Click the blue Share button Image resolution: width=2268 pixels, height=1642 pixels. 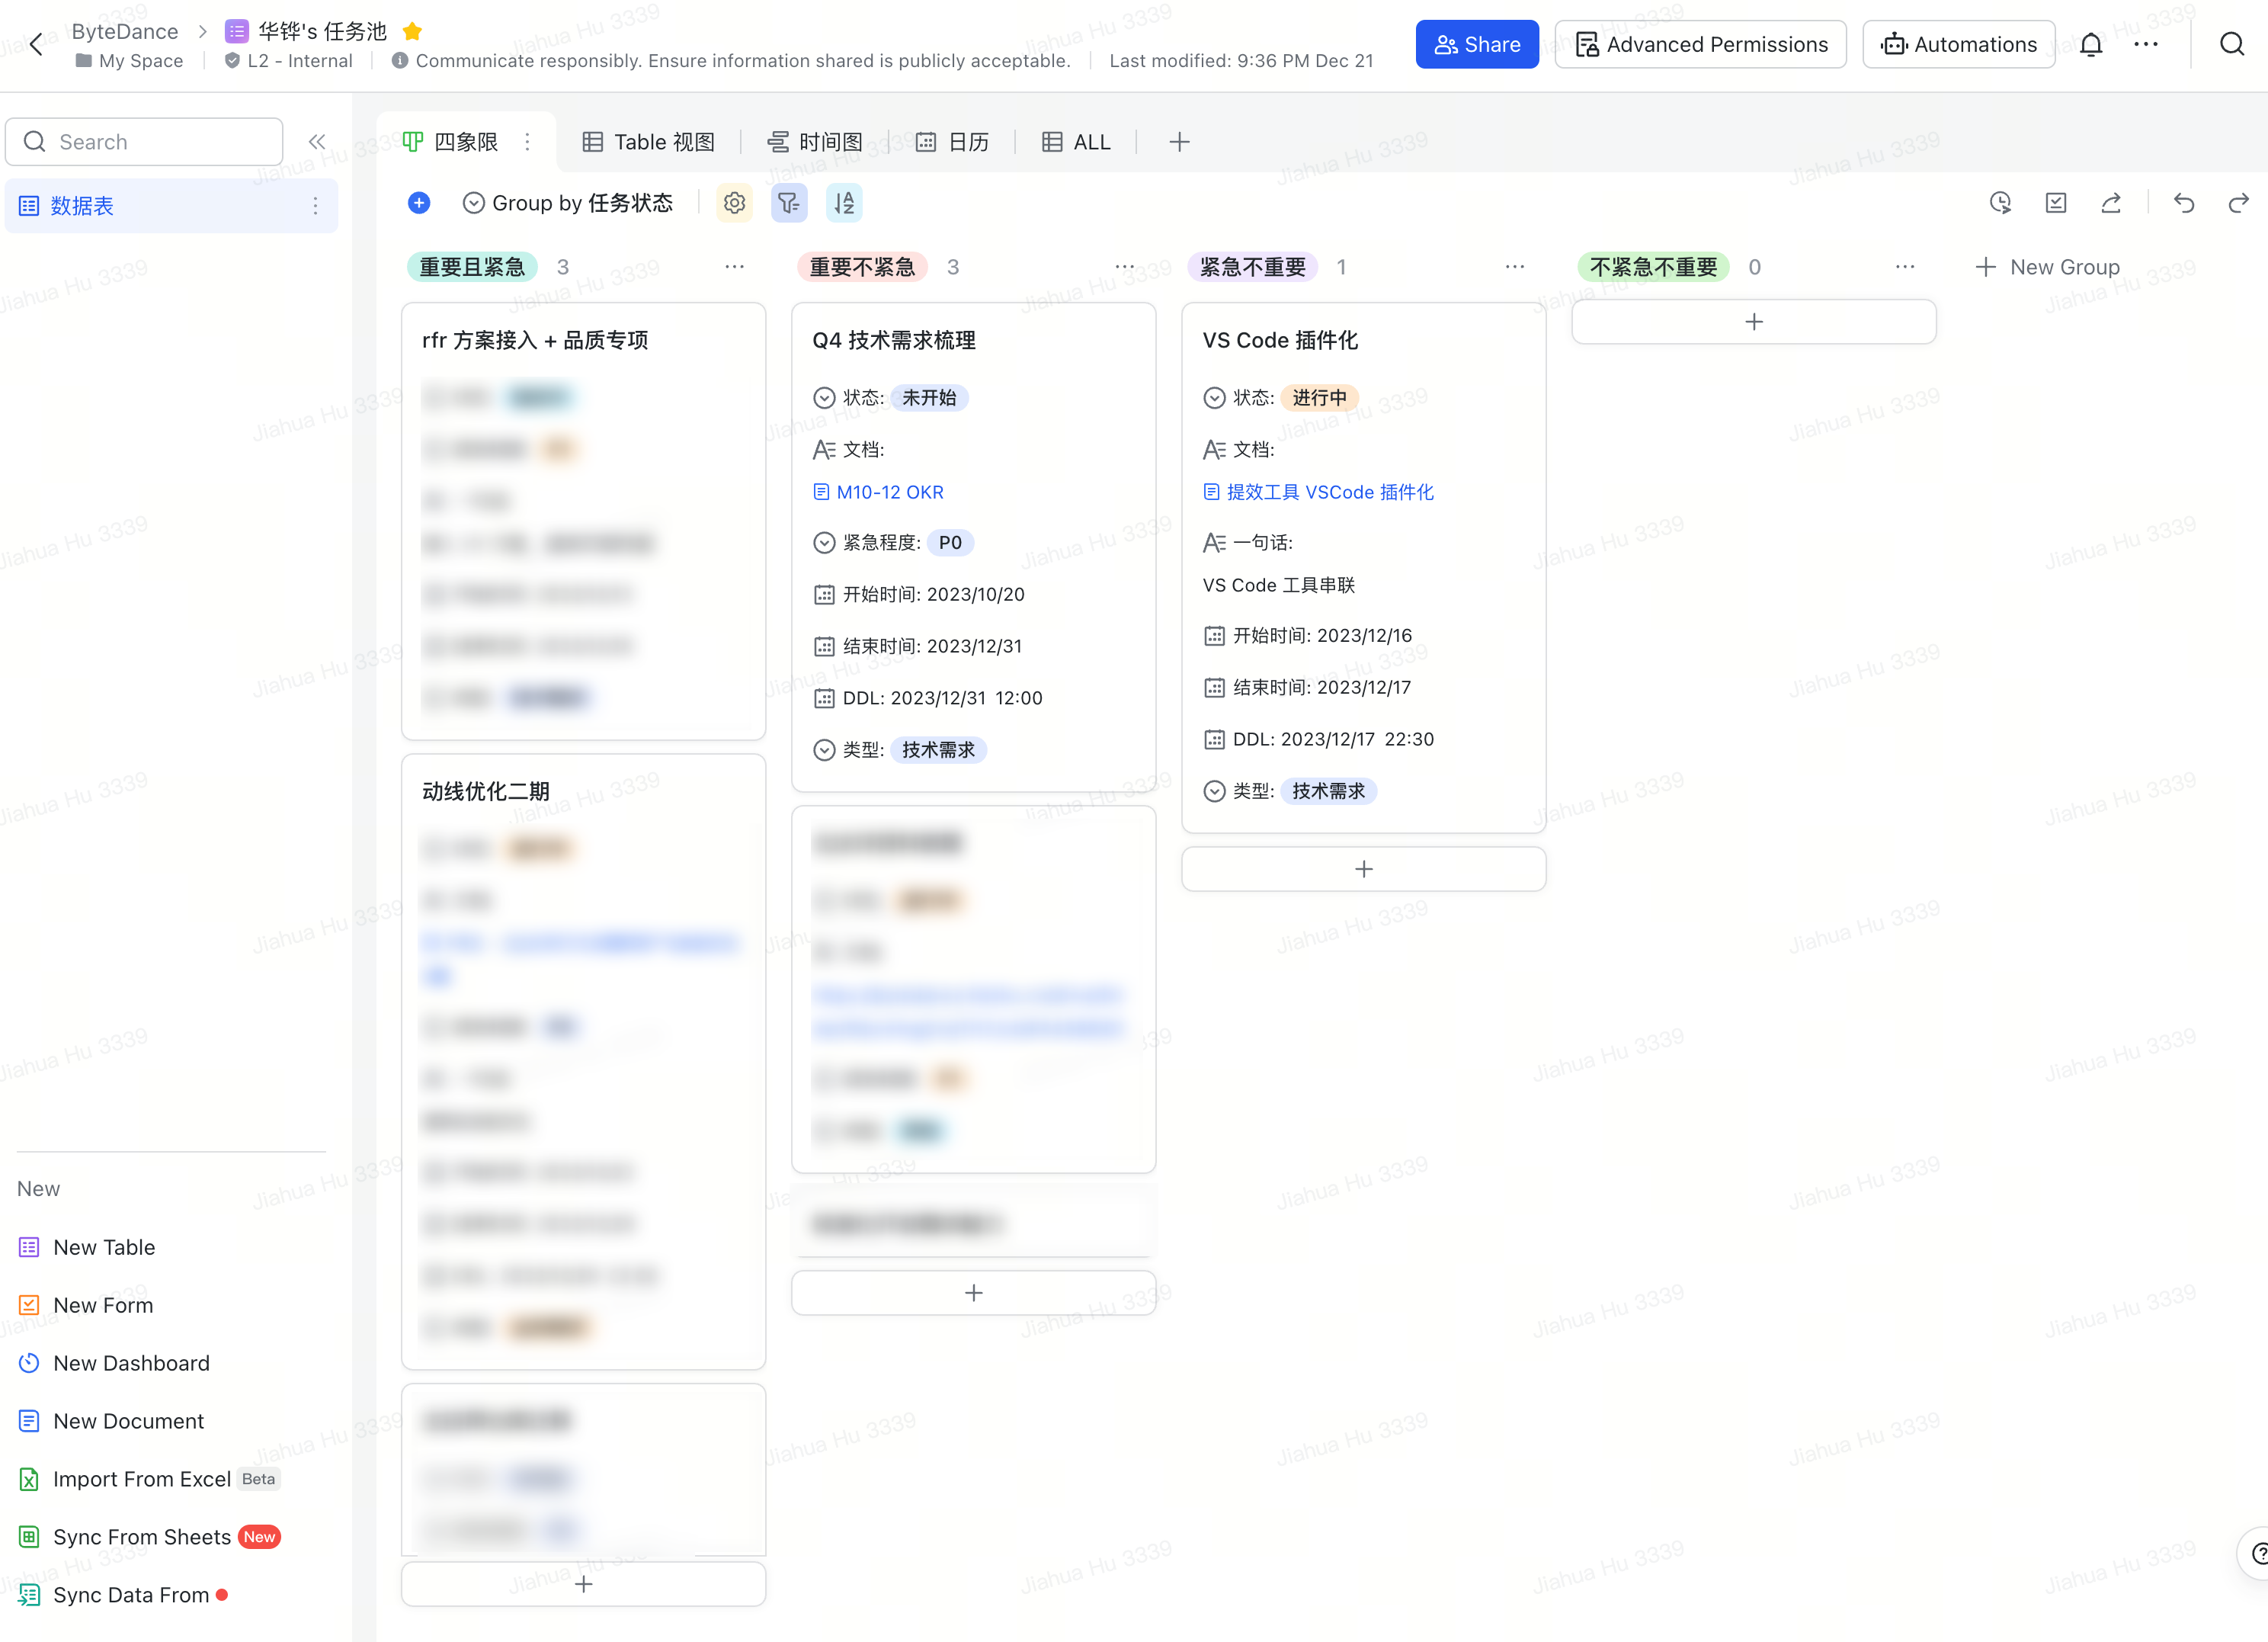click(1476, 44)
